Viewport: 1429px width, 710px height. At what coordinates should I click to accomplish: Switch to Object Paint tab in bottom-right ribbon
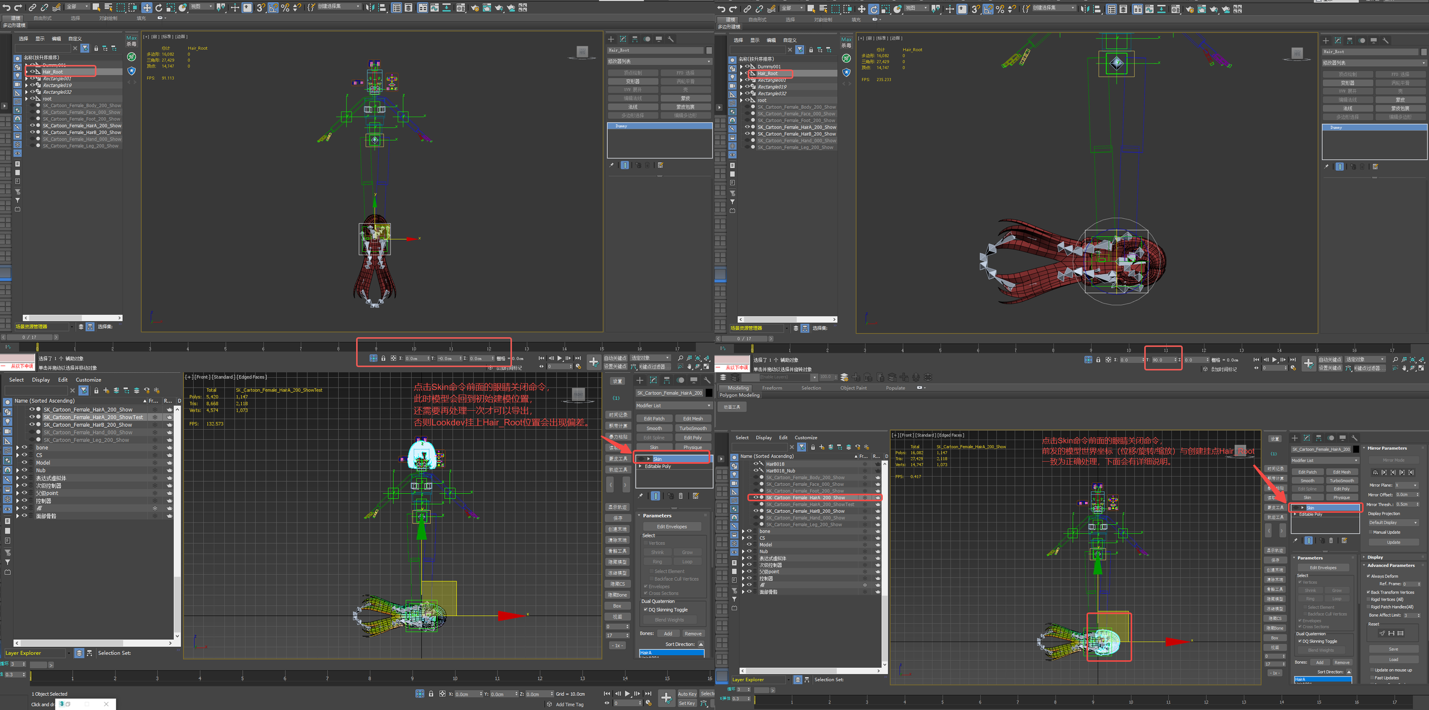tap(853, 388)
